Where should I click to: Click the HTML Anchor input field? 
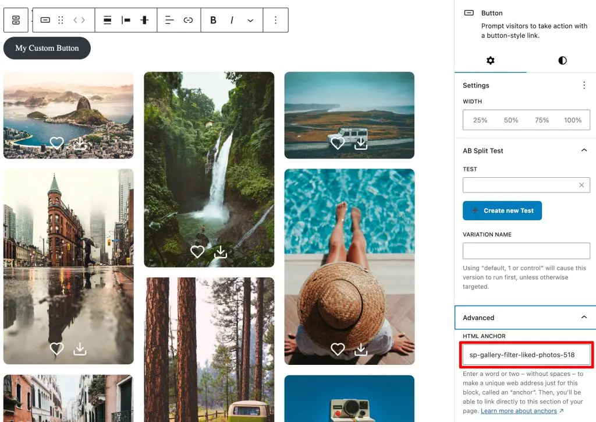(x=526, y=355)
